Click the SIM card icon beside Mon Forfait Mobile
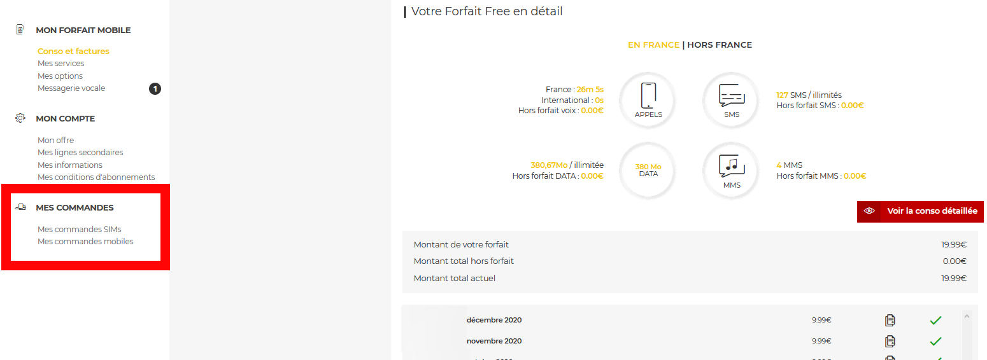The height and width of the screenshot is (360, 987). click(20, 30)
